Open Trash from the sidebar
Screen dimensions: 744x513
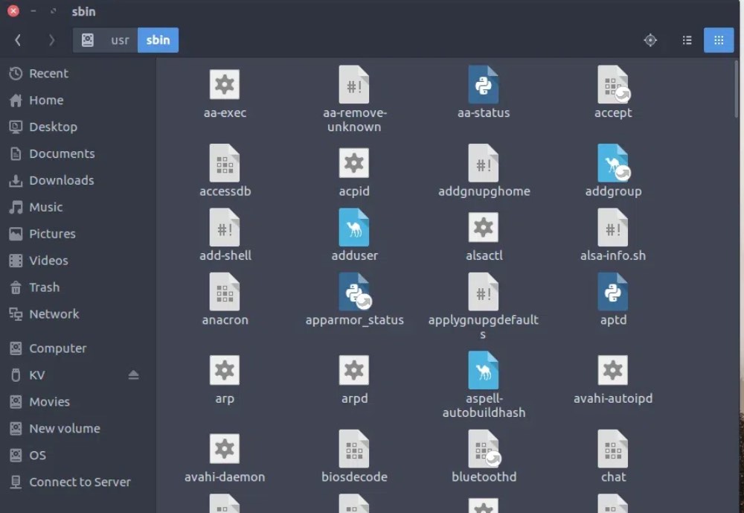[x=45, y=287]
